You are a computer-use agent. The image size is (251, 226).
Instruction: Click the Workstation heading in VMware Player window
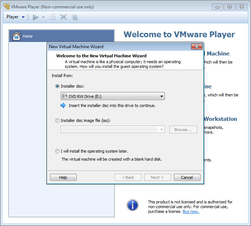tap(220, 119)
